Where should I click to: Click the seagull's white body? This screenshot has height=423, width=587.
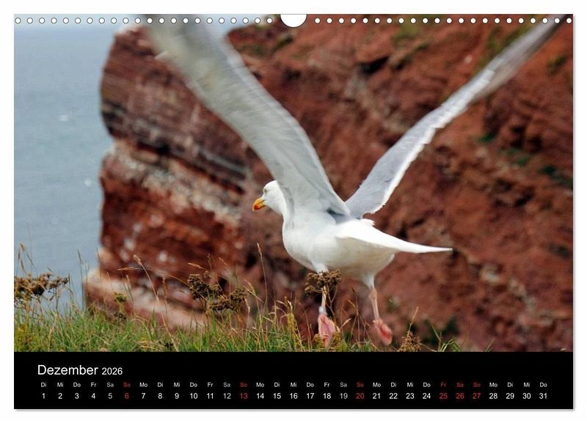[330, 242]
